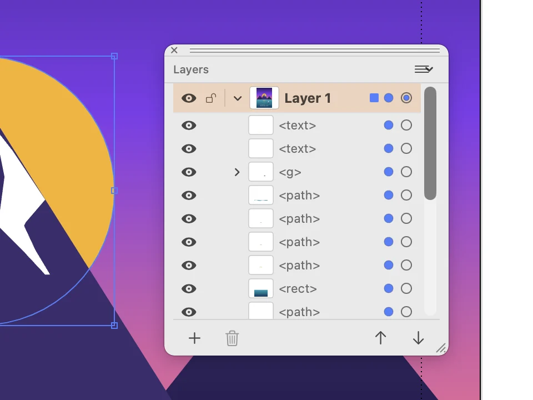Click the Layers panel title
This screenshot has width=533, height=400.
tap(191, 69)
